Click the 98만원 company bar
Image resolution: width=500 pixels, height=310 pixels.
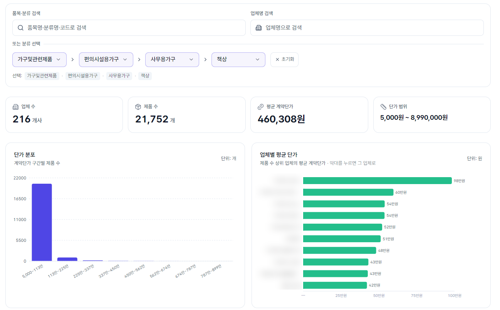[x=377, y=181]
